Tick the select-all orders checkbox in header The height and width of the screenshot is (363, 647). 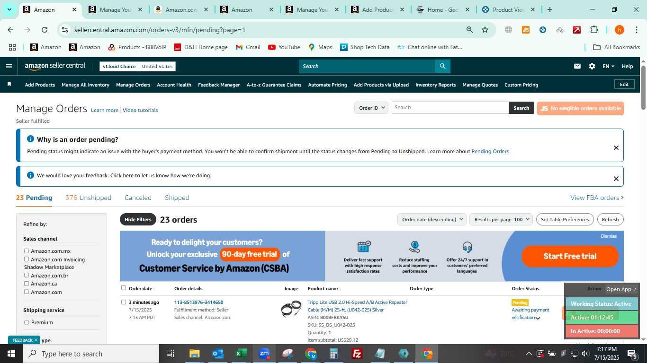tap(124, 288)
